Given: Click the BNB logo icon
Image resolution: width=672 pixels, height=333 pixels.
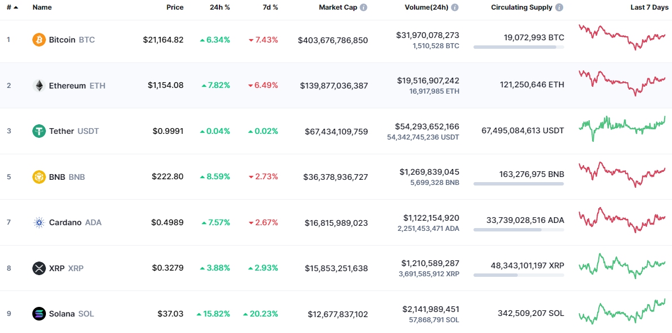Looking at the screenshot, I should [39, 176].
